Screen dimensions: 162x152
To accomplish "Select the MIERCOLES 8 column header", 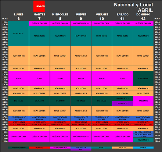I will 60,16.
